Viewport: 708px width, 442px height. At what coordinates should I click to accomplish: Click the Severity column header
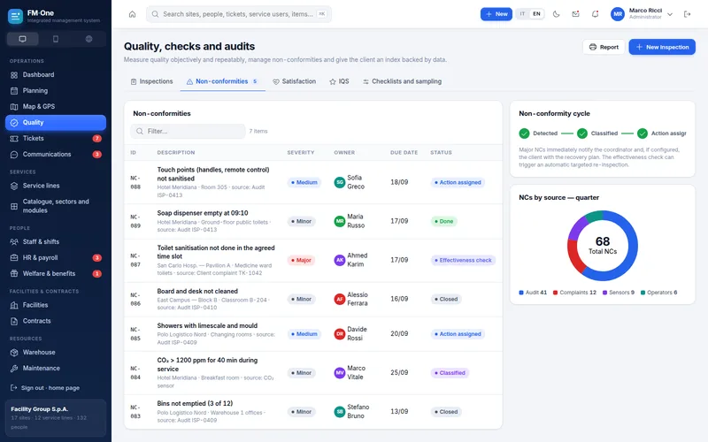click(x=301, y=153)
